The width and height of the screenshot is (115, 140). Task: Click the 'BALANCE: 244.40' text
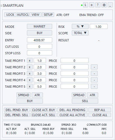(41, 125)
